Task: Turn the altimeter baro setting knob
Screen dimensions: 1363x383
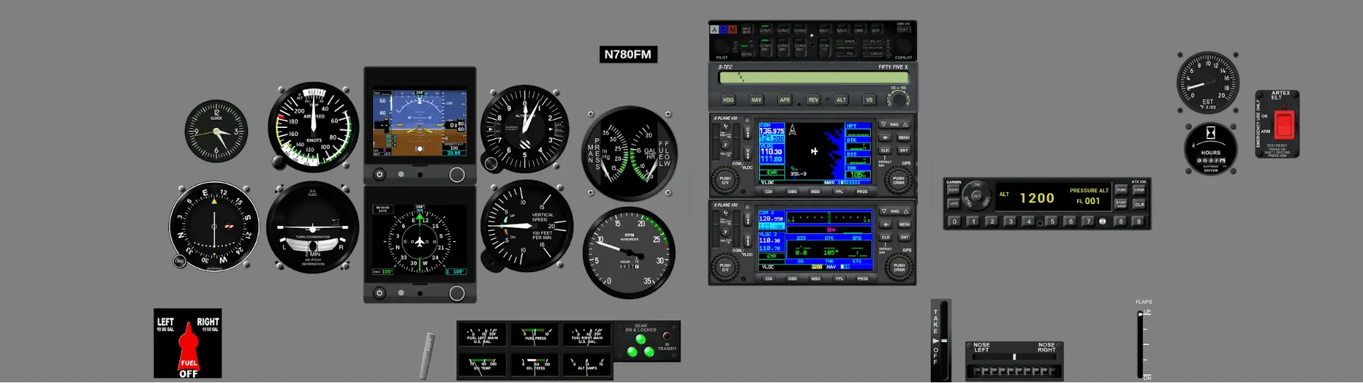Action: [491, 163]
